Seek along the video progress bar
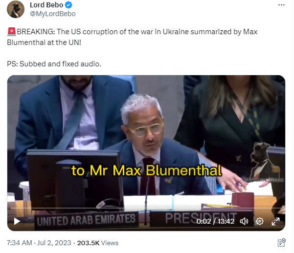294x253 pixels. point(146,208)
